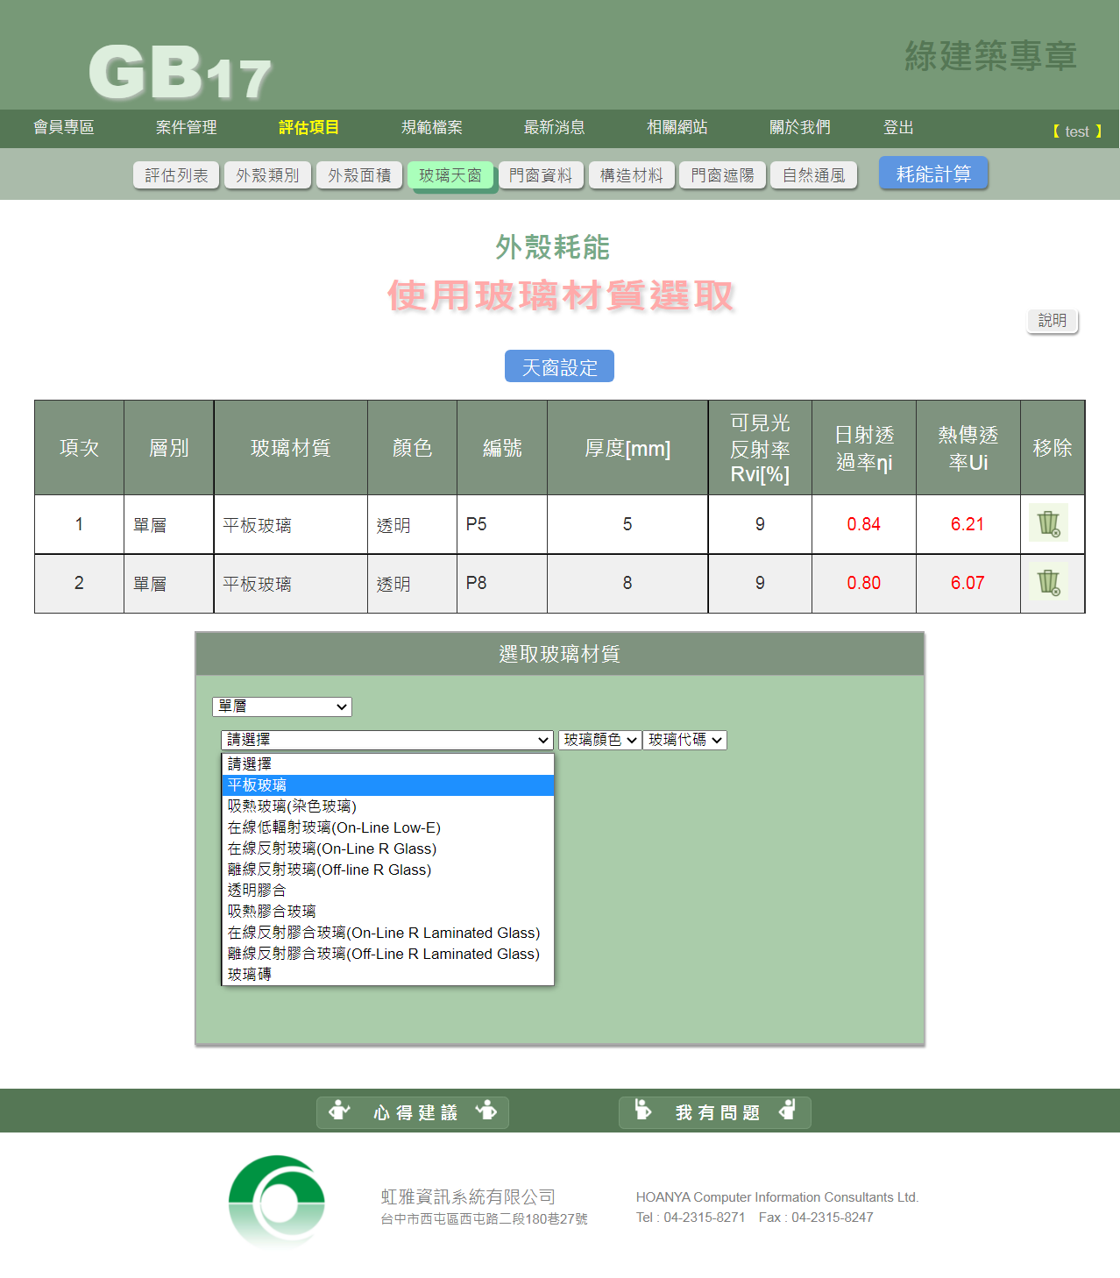Open the 說明 help button
The width and height of the screenshot is (1120, 1278).
[x=1052, y=321]
